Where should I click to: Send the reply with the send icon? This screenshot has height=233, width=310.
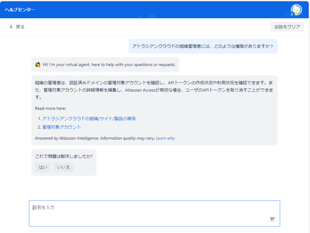(x=272, y=219)
